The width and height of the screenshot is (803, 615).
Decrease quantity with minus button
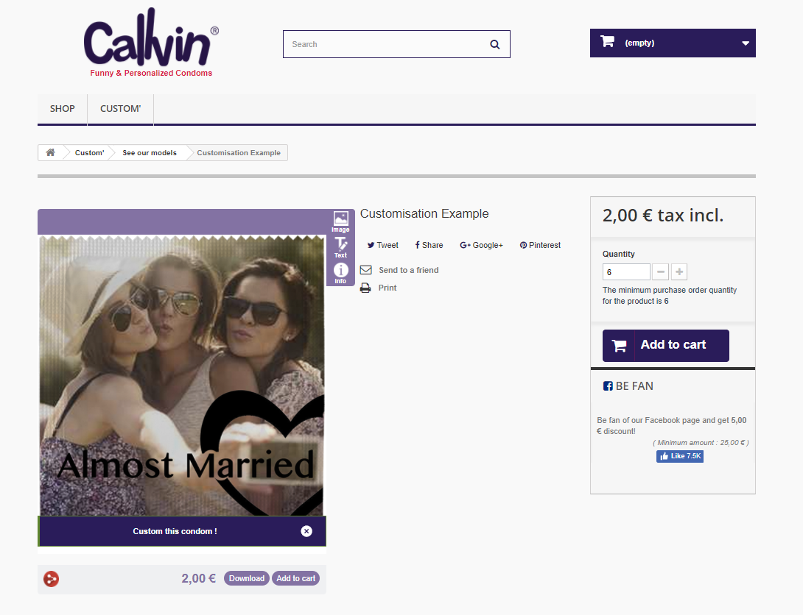pyautogui.click(x=661, y=272)
